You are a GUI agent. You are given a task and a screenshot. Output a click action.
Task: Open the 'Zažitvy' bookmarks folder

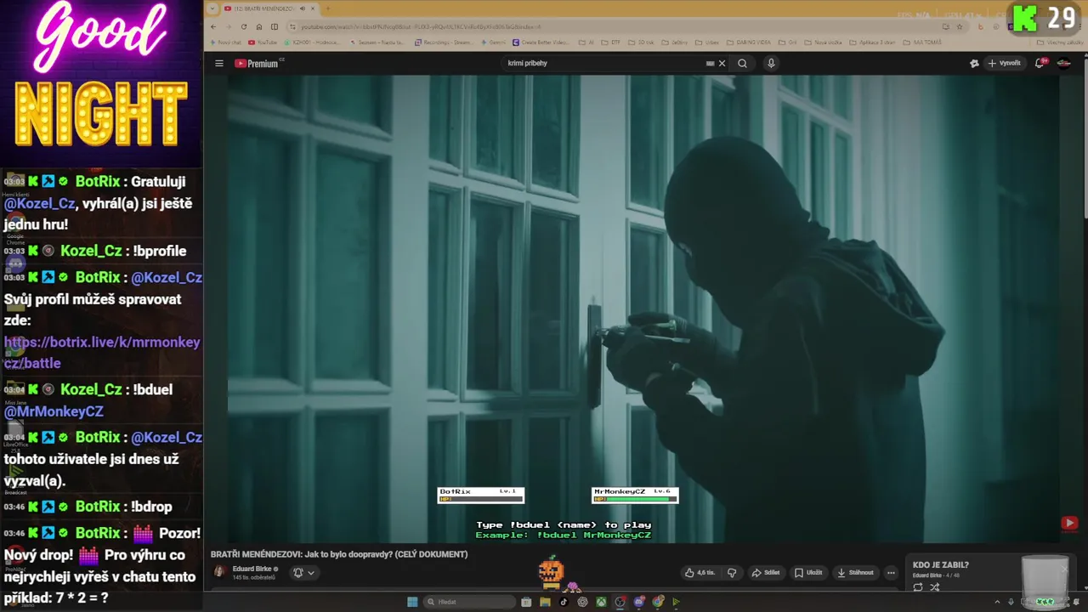tap(675, 42)
